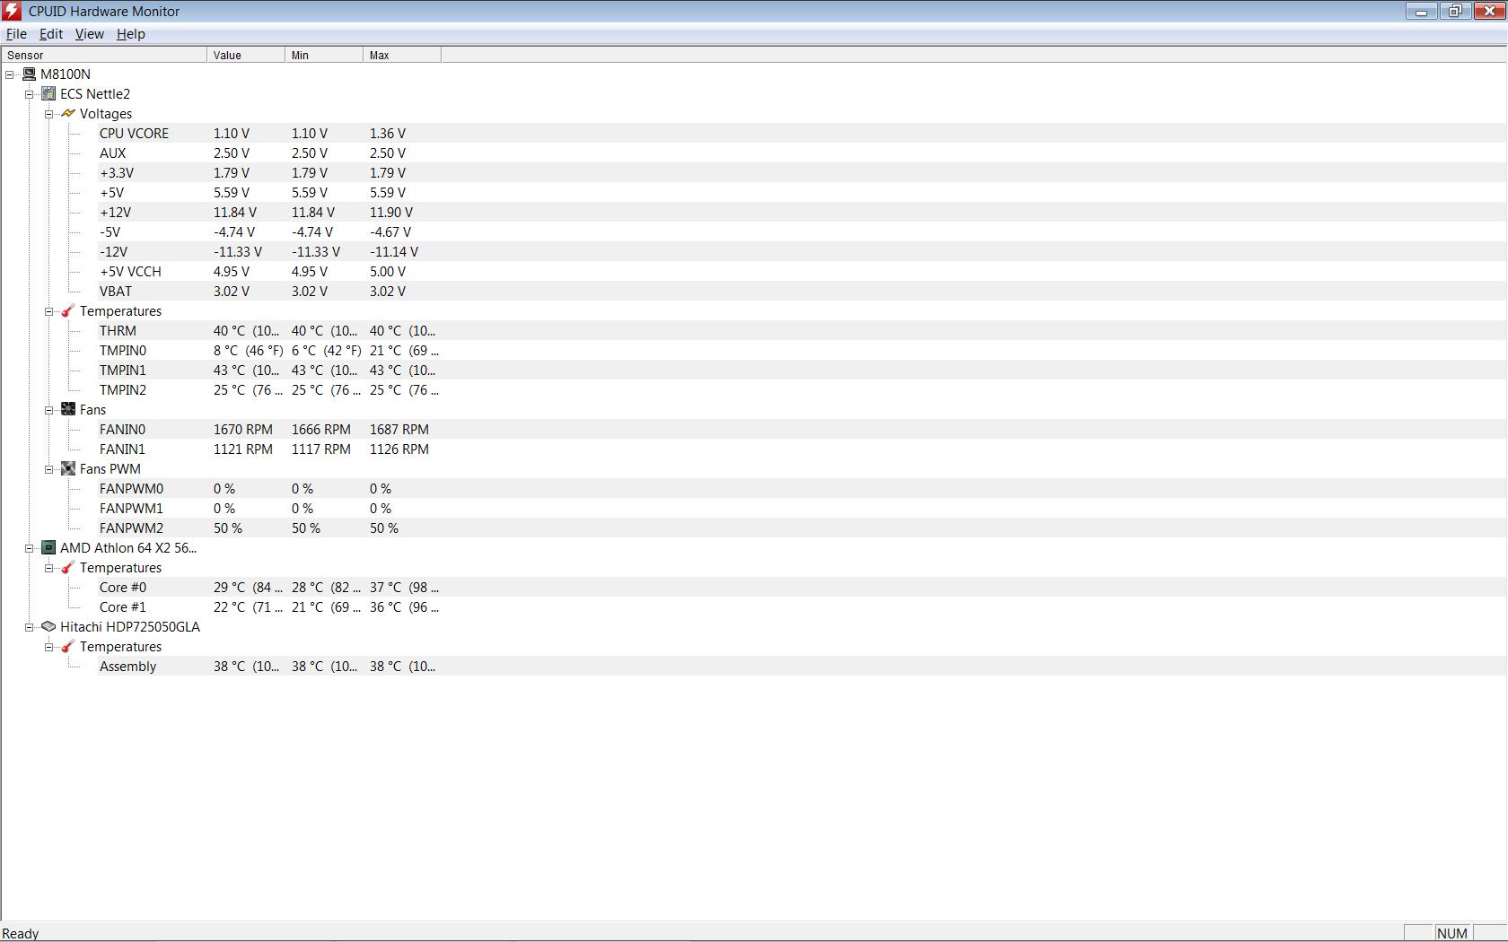Click the Voltages lightning icon
The width and height of the screenshot is (1508, 942).
68,114
